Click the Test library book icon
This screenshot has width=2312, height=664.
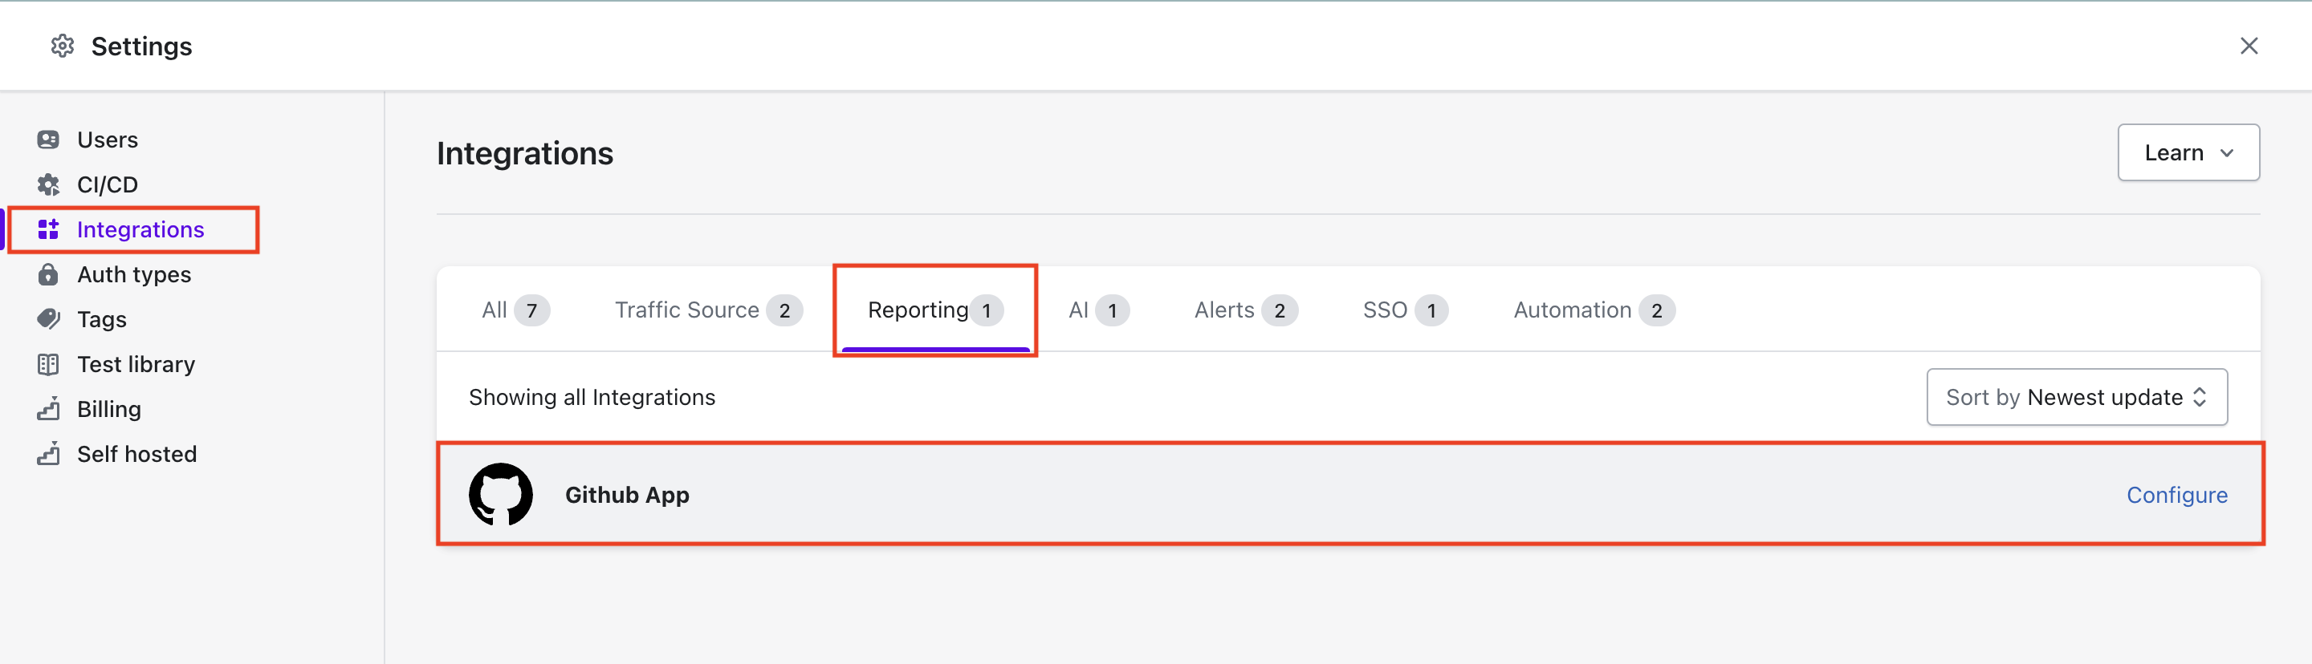[48, 364]
